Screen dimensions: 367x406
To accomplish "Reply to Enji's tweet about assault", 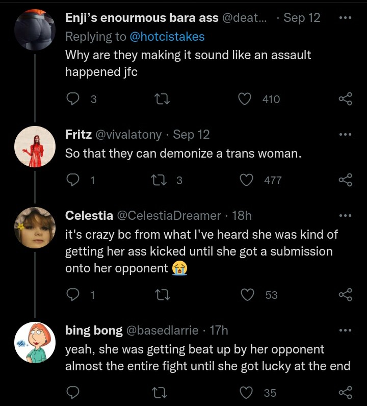I will pyautogui.click(x=73, y=99).
